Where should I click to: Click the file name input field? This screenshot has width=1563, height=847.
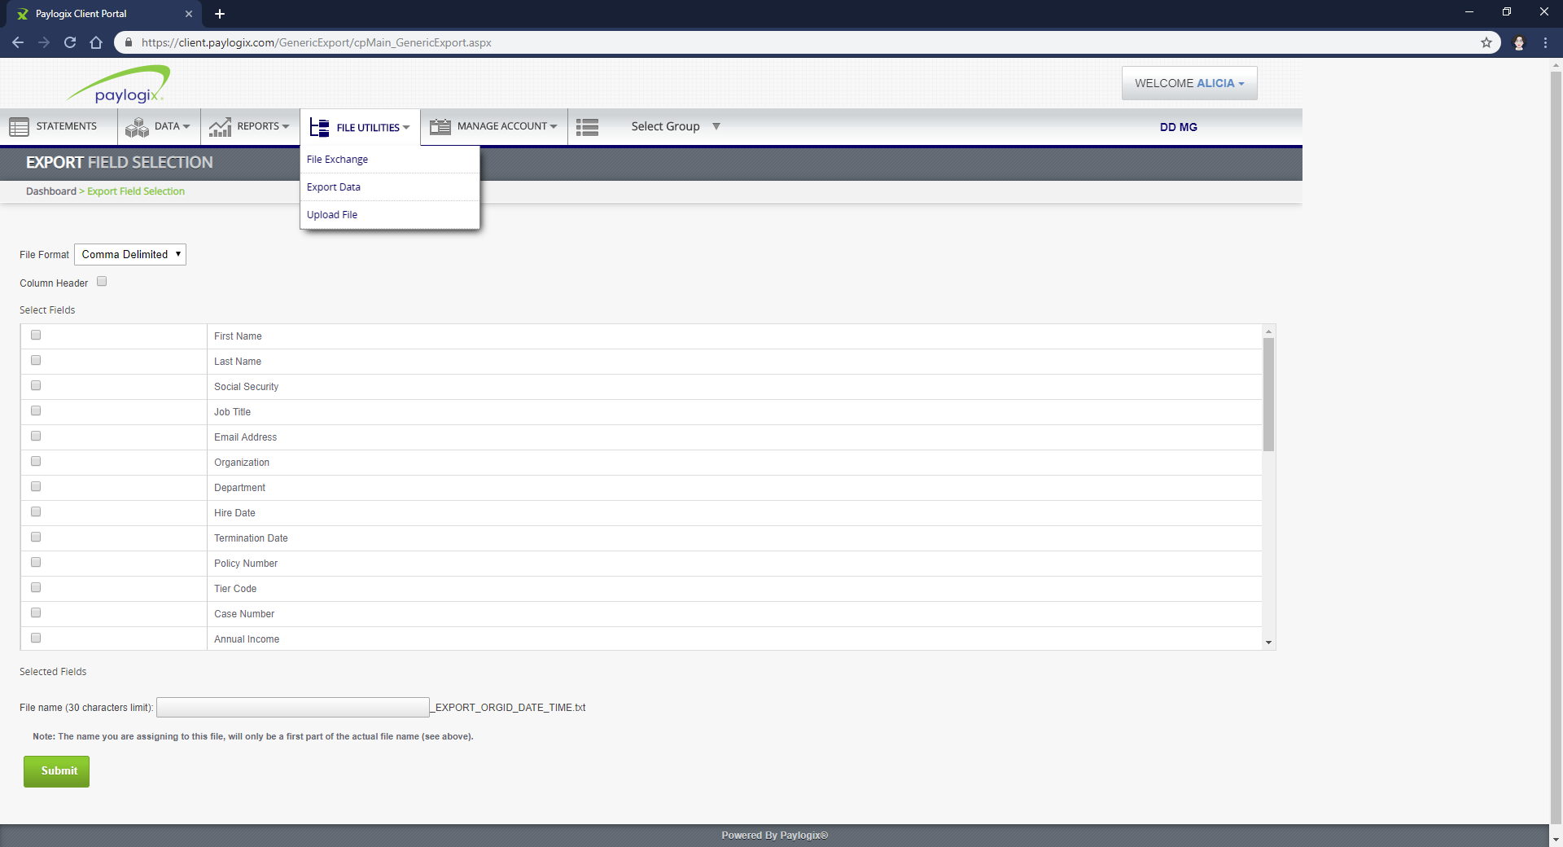point(291,707)
